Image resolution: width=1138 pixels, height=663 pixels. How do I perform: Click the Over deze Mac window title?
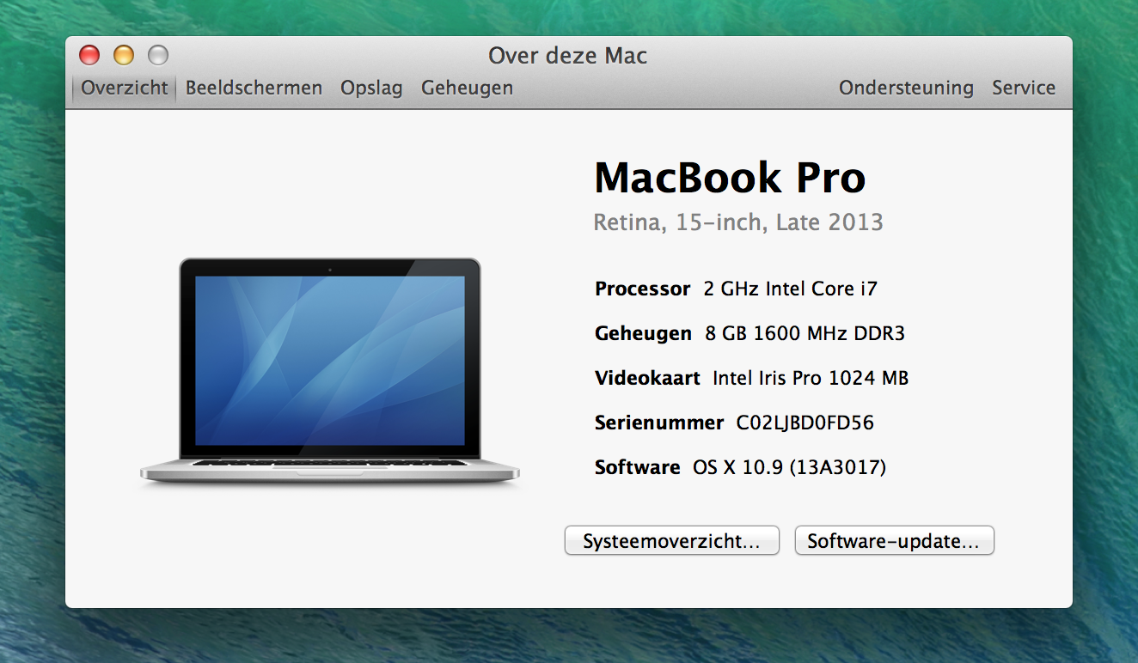(x=567, y=56)
